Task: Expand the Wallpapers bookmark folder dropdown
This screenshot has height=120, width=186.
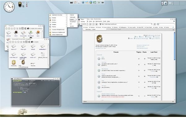Action: pyautogui.click(x=123, y=27)
